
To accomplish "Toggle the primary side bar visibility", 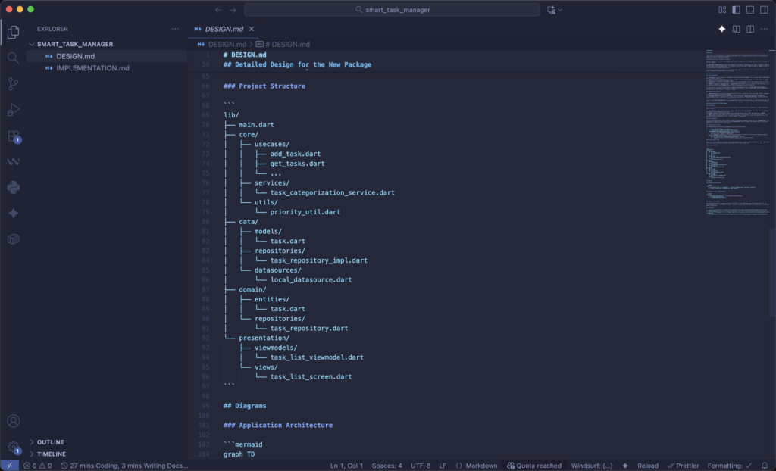I will [x=736, y=10].
